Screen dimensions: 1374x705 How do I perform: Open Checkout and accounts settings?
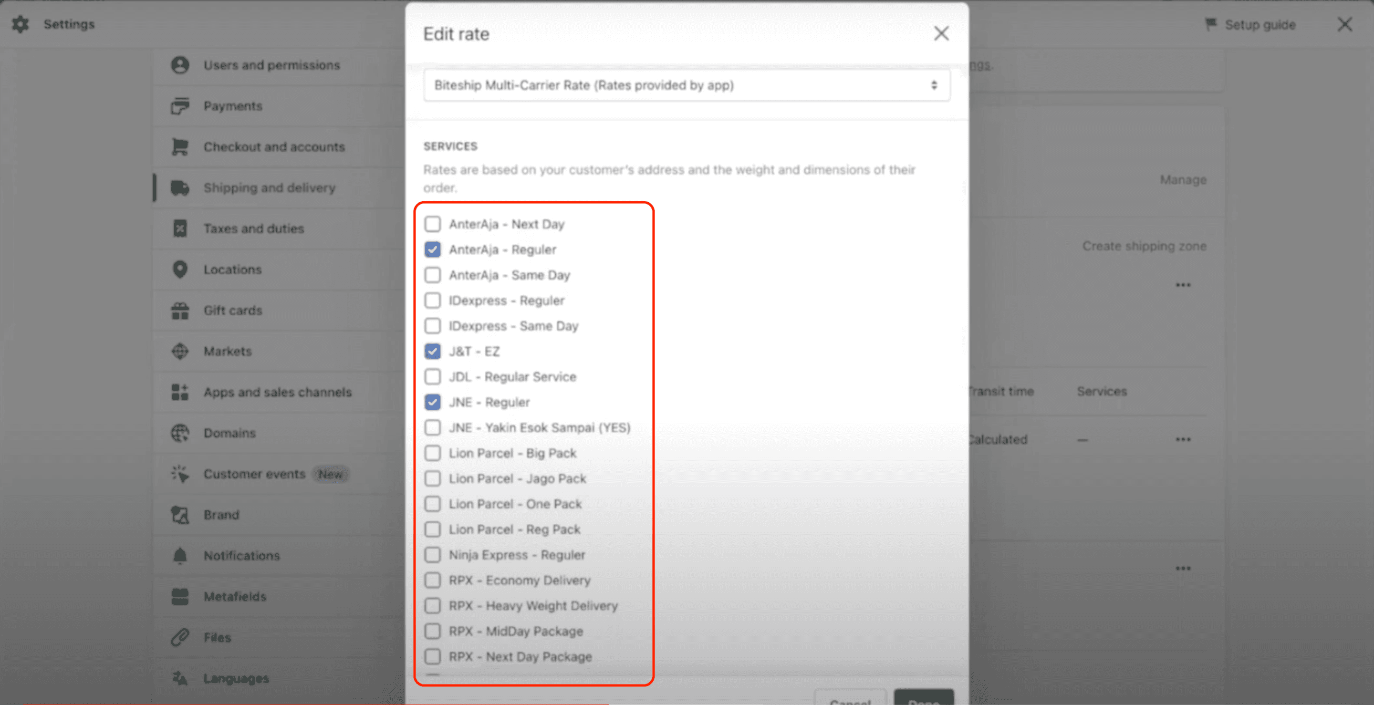pos(279,146)
